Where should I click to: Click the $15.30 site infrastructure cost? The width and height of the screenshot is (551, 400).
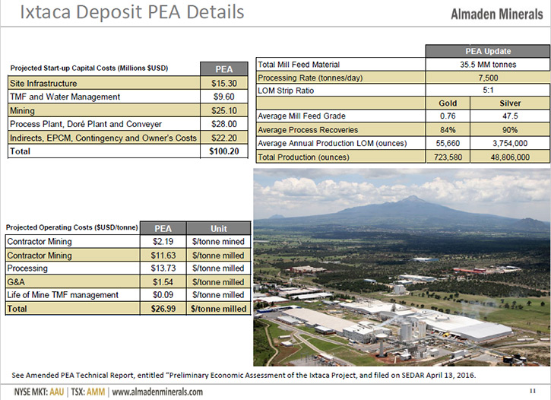coord(224,84)
